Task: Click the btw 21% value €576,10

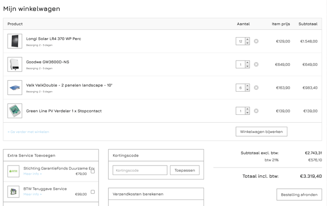Action: click(315, 160)
